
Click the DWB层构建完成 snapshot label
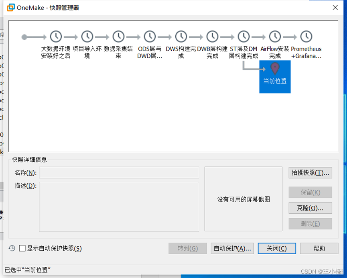pyautogui.click(x=213, y=52)
